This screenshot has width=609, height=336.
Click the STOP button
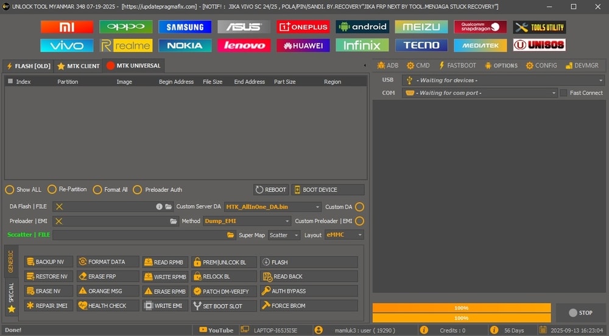pyautogui.click(x=580, y=313)
